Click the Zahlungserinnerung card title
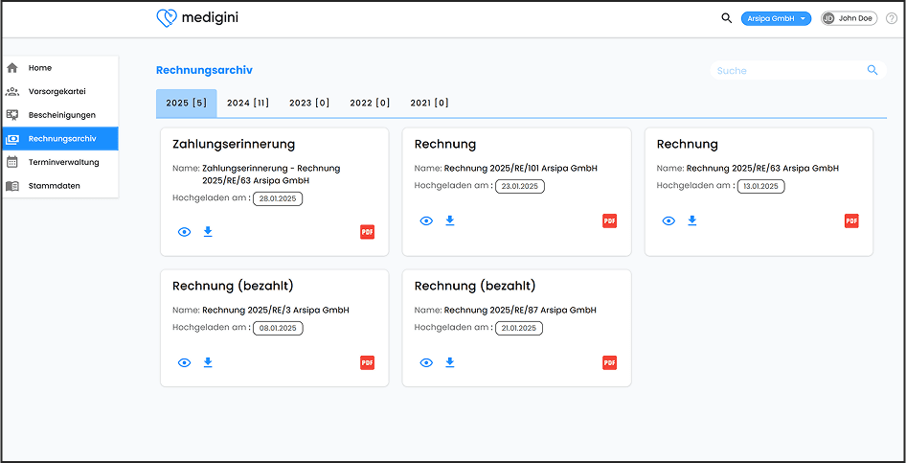This screenshot has width=906, height=463. 234,144
